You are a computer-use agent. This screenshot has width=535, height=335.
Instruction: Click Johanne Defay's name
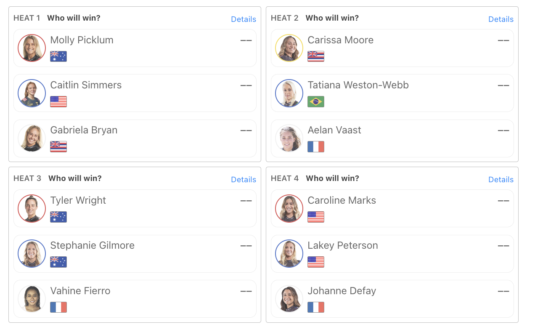[342, 291]
